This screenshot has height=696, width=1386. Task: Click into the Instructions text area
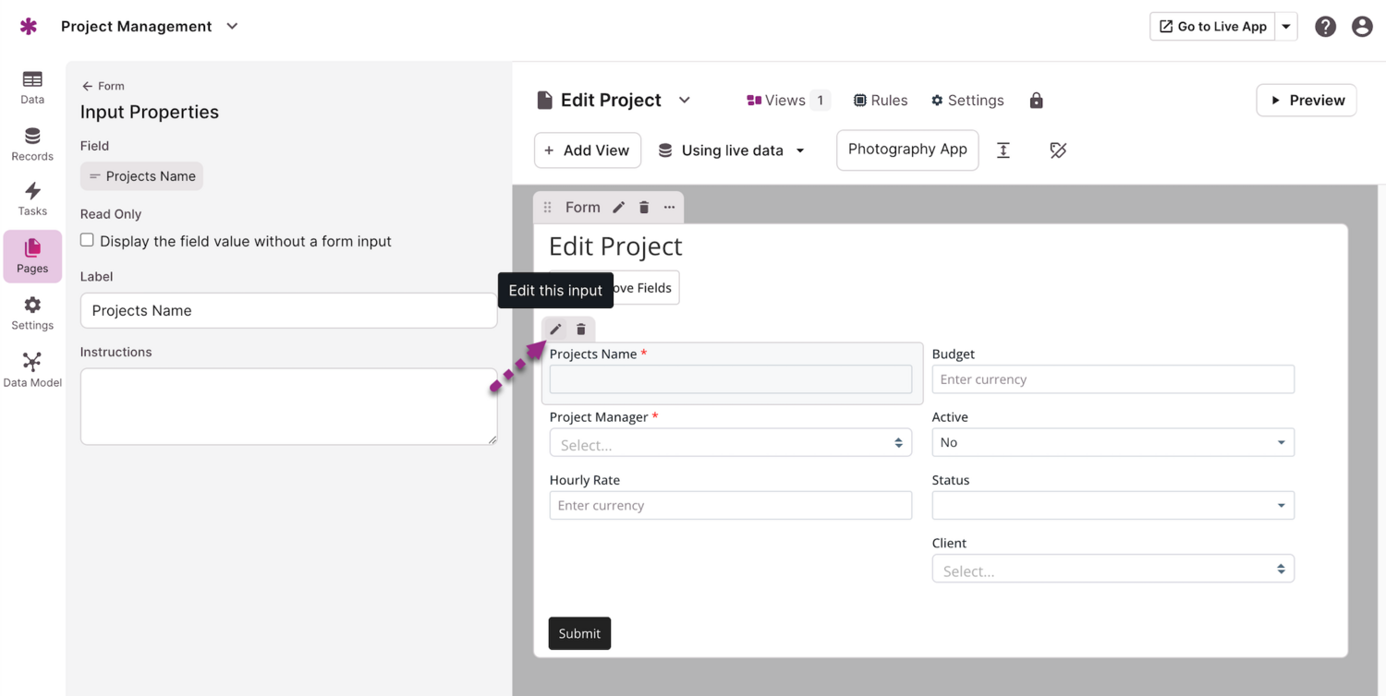tap(288, 406)
